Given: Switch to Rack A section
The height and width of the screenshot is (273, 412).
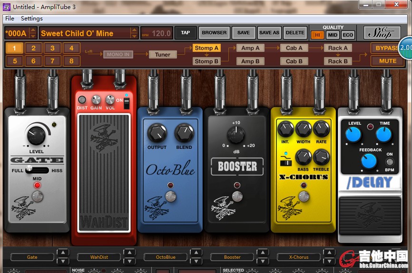Looking at the screenshot, I should click(x=338, y=48).
